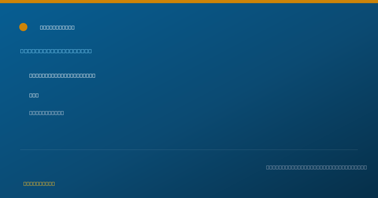Click the thin horizontal divider line
The image size is (378, 198).
click(x=189, y=150)
